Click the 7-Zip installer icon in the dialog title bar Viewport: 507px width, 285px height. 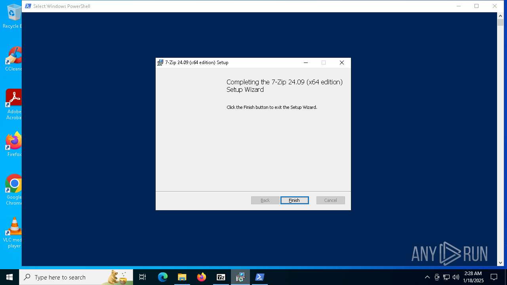[160, 63]
